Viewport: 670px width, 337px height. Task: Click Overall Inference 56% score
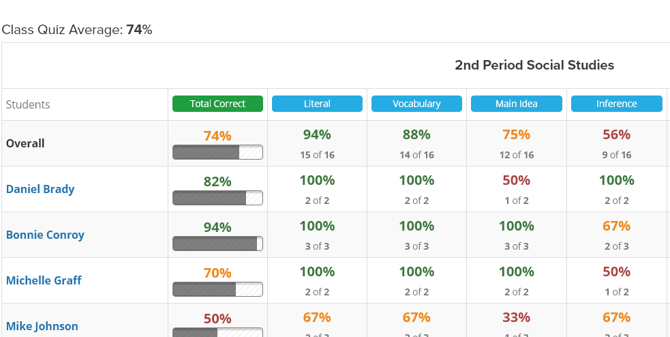[617, 134]
